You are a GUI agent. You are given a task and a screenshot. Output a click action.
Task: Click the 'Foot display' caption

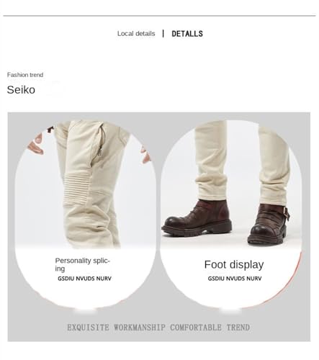(234, 265)
